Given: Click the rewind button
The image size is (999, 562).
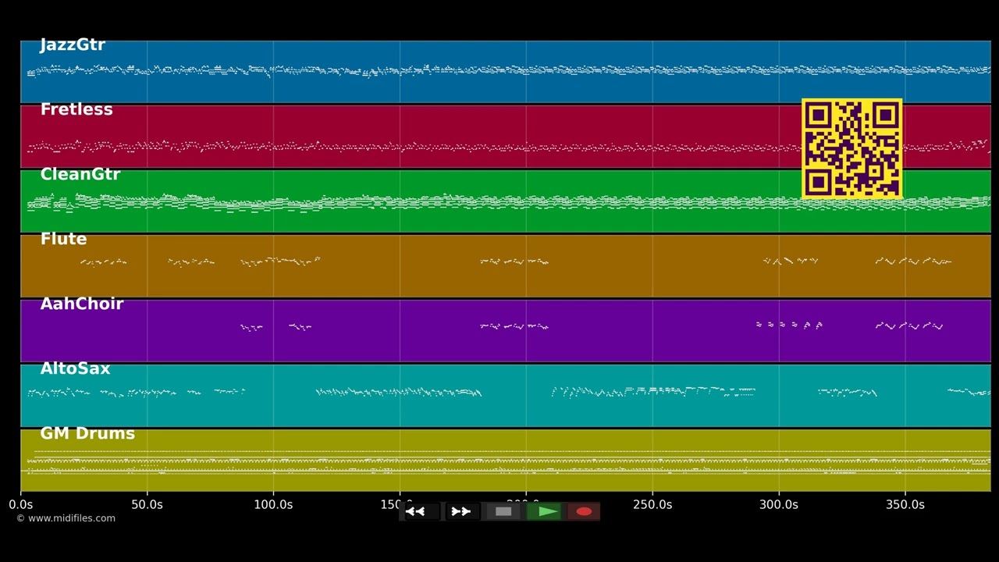Looking at the screenshot, I should click(421, 511).
